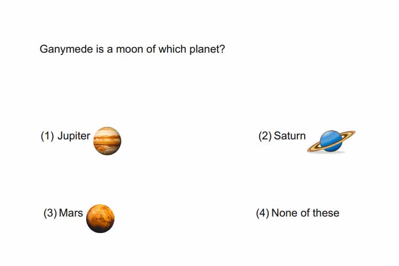Choose answer option Saturn text

pyautogui.click(x=289, y=136)
